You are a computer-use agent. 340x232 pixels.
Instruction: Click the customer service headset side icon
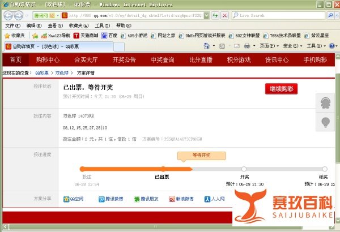pyautogui.click(x=325, y=103)
